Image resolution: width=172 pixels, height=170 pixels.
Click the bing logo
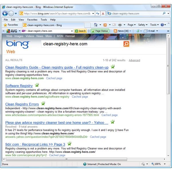pos(18,44)
